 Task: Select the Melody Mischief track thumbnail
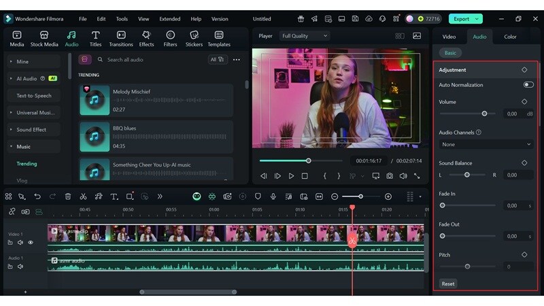(95, 100)
